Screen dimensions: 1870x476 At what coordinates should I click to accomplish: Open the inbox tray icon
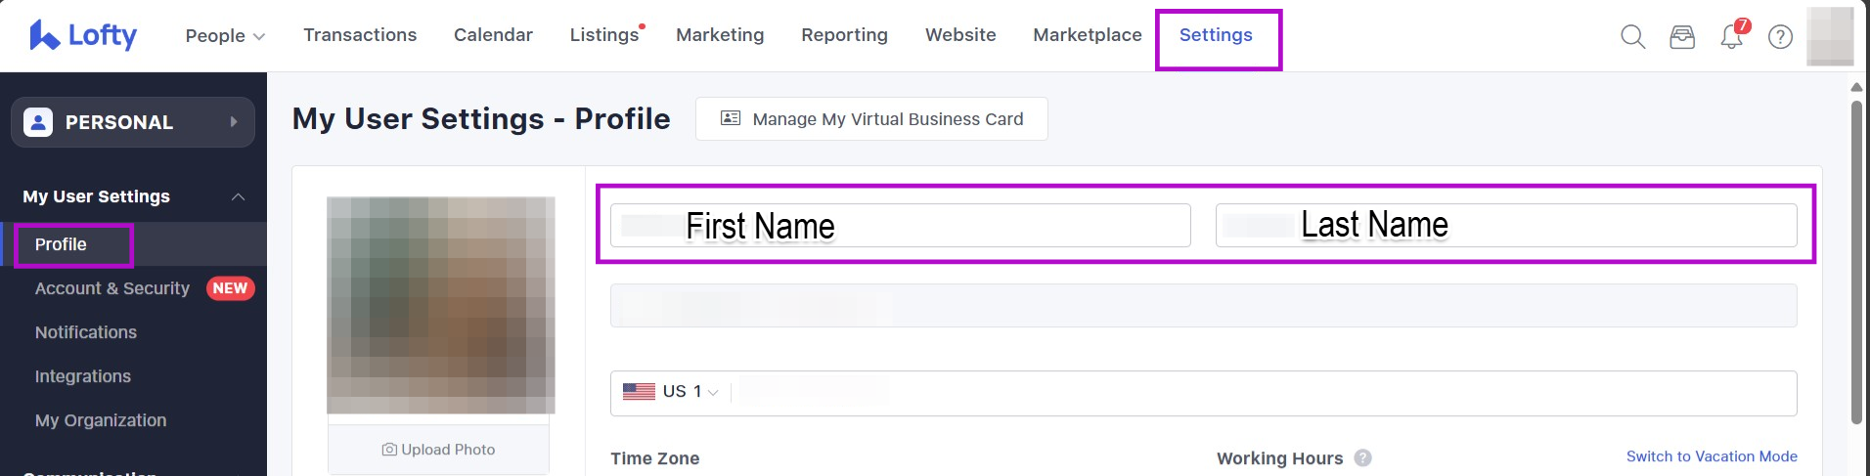tap(1682, 37)
